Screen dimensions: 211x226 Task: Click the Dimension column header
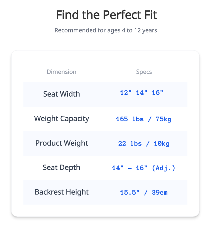pos(62,72)
